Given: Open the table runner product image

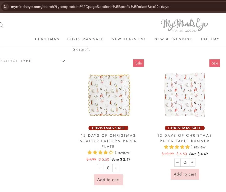Looking at the screenshot, I should tap(185, 95).
